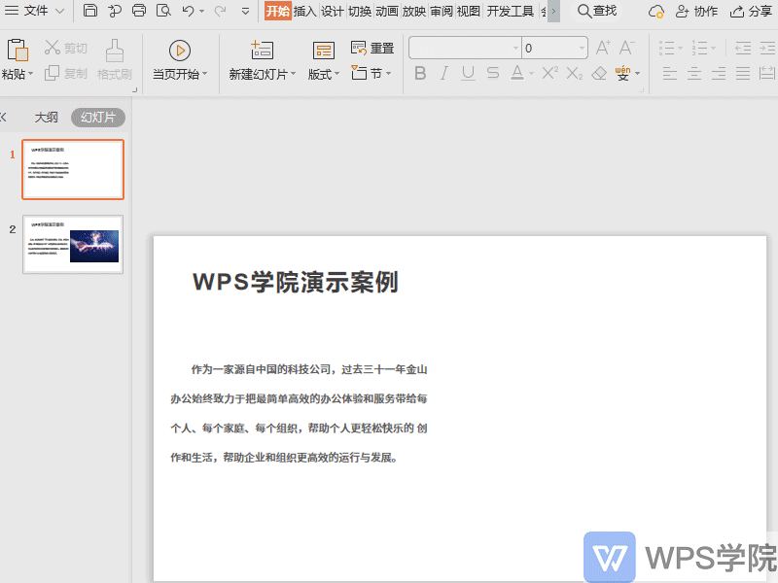Click the cloud sync status icon

[655, 11]
